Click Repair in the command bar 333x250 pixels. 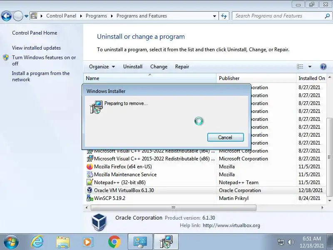182,67
